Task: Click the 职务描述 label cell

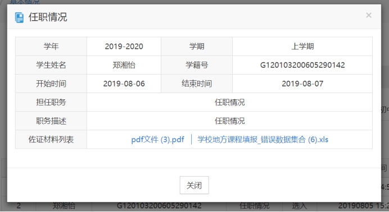Action: pyautogui.click(x=51, y=121)
